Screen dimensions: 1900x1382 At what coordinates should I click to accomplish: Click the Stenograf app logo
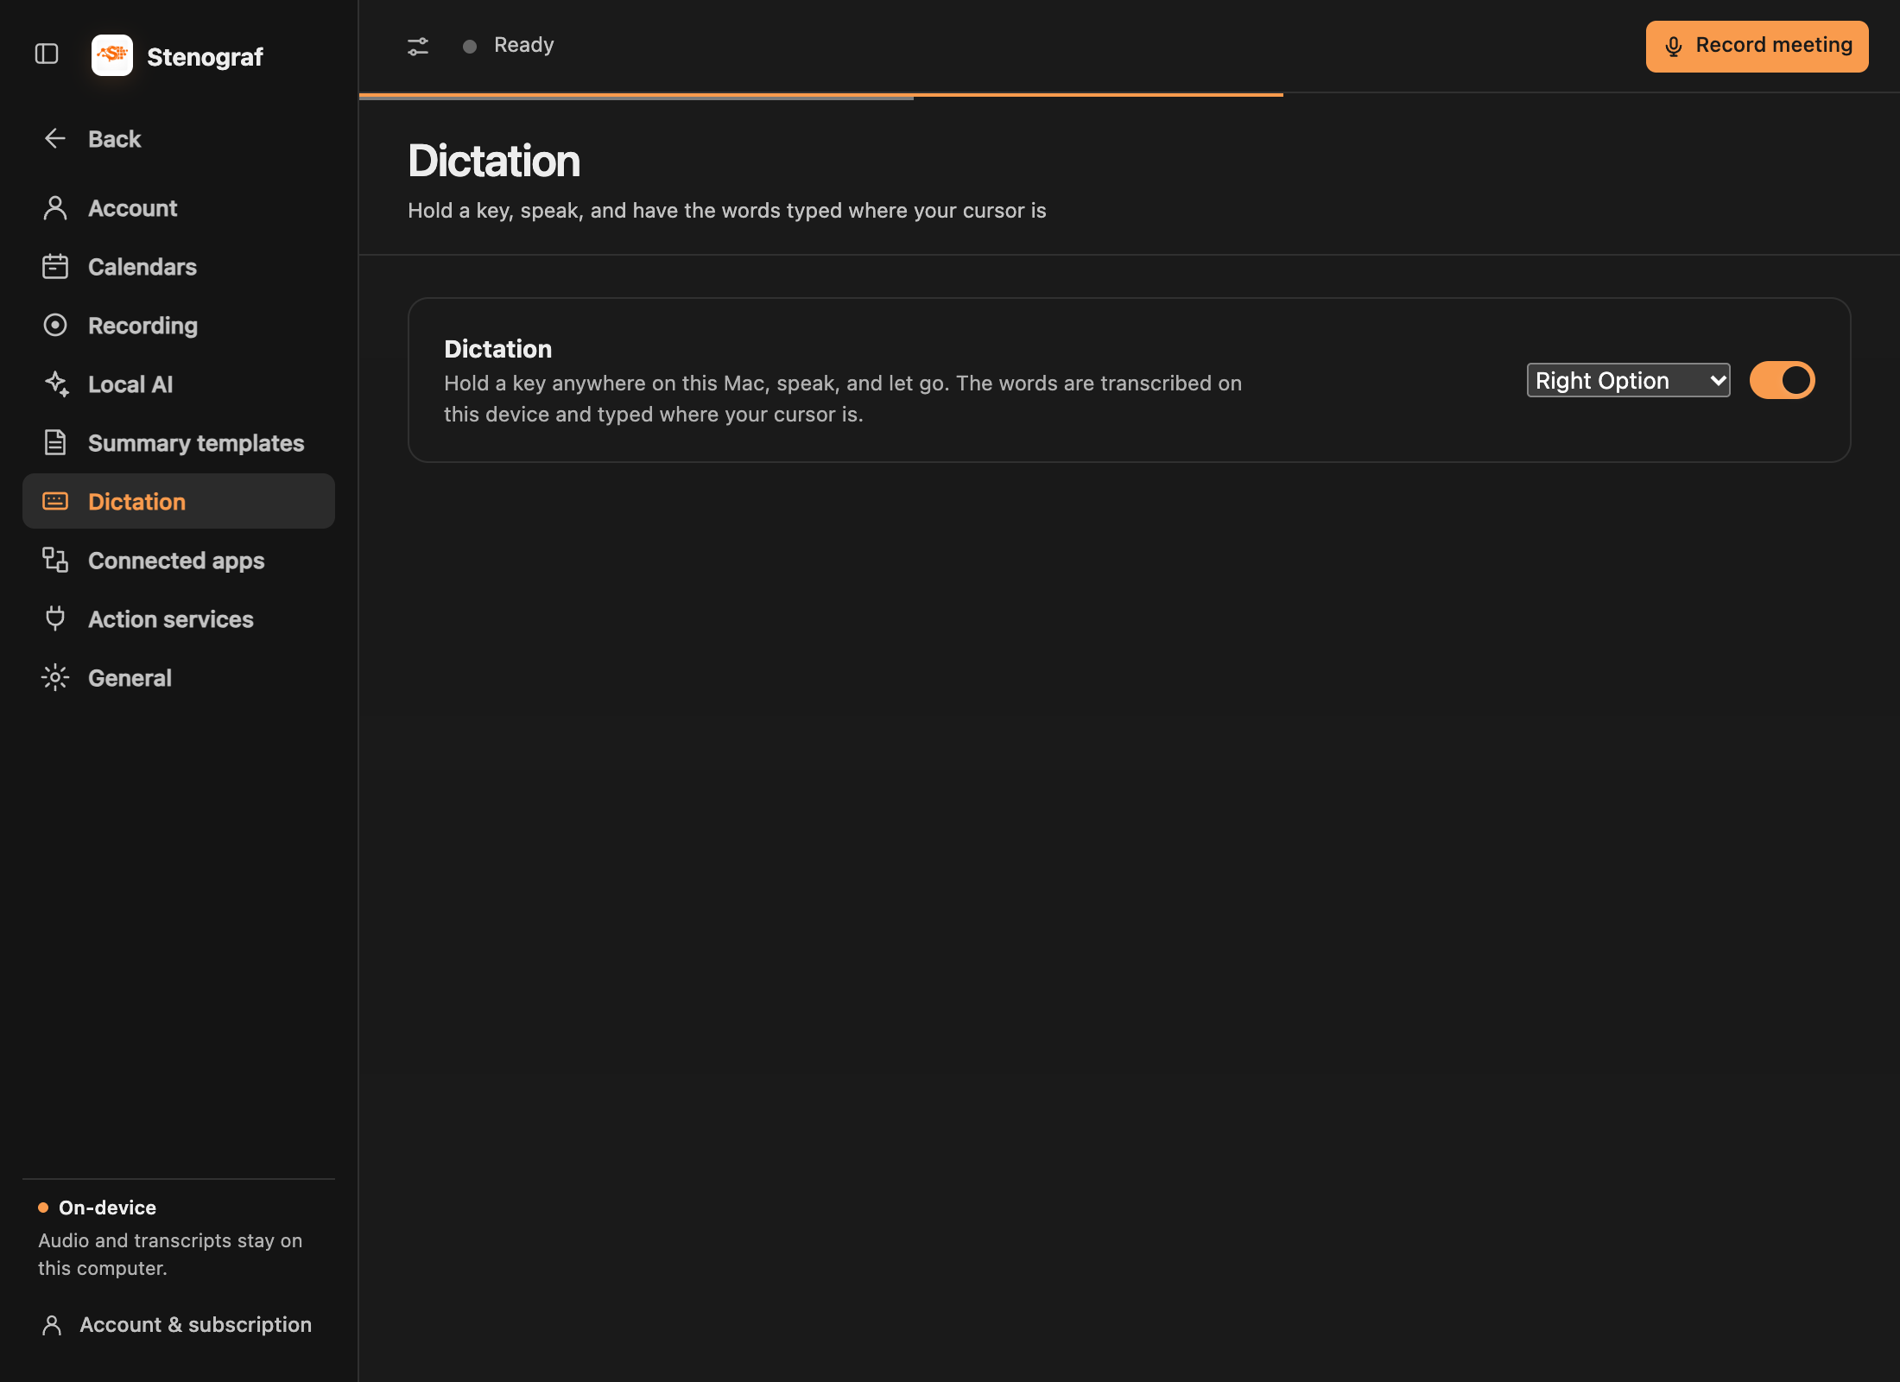112,55
